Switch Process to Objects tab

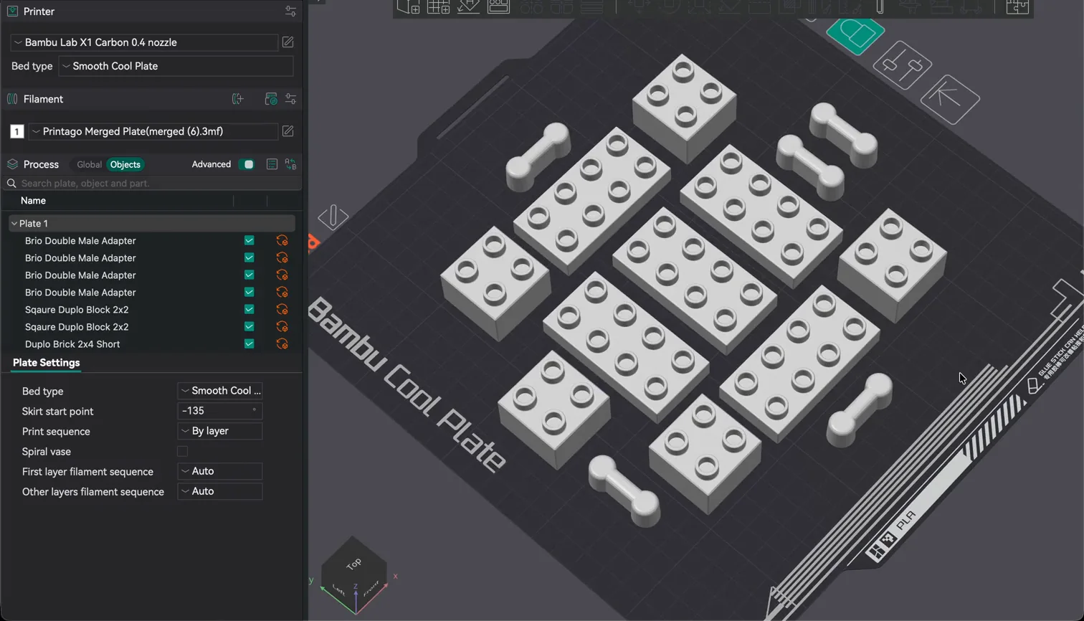point(125,164)
